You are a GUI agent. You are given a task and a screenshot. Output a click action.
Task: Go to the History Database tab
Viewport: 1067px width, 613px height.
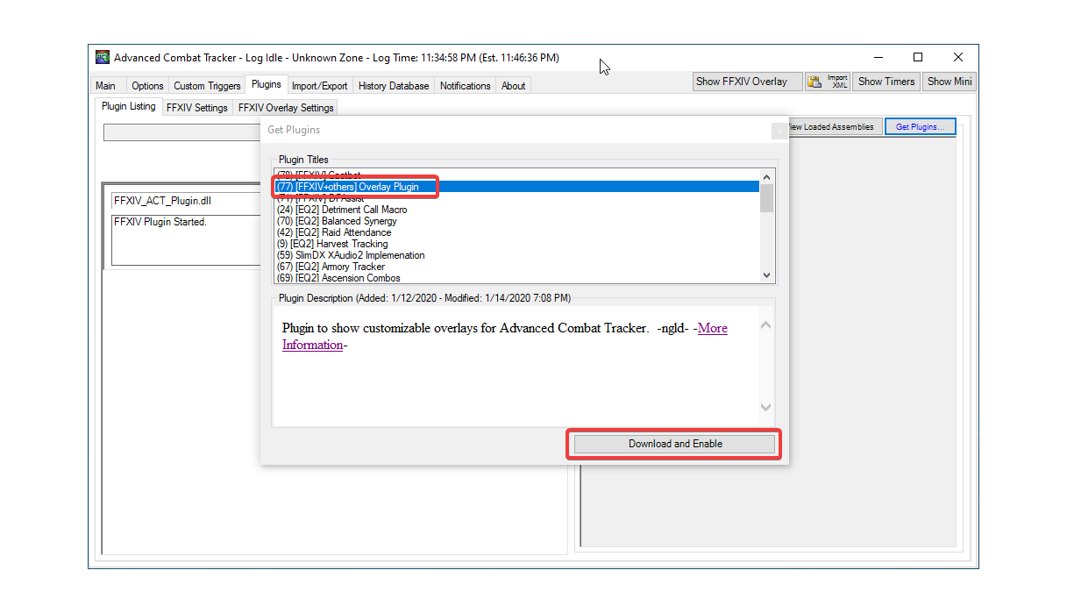point(394,86)
